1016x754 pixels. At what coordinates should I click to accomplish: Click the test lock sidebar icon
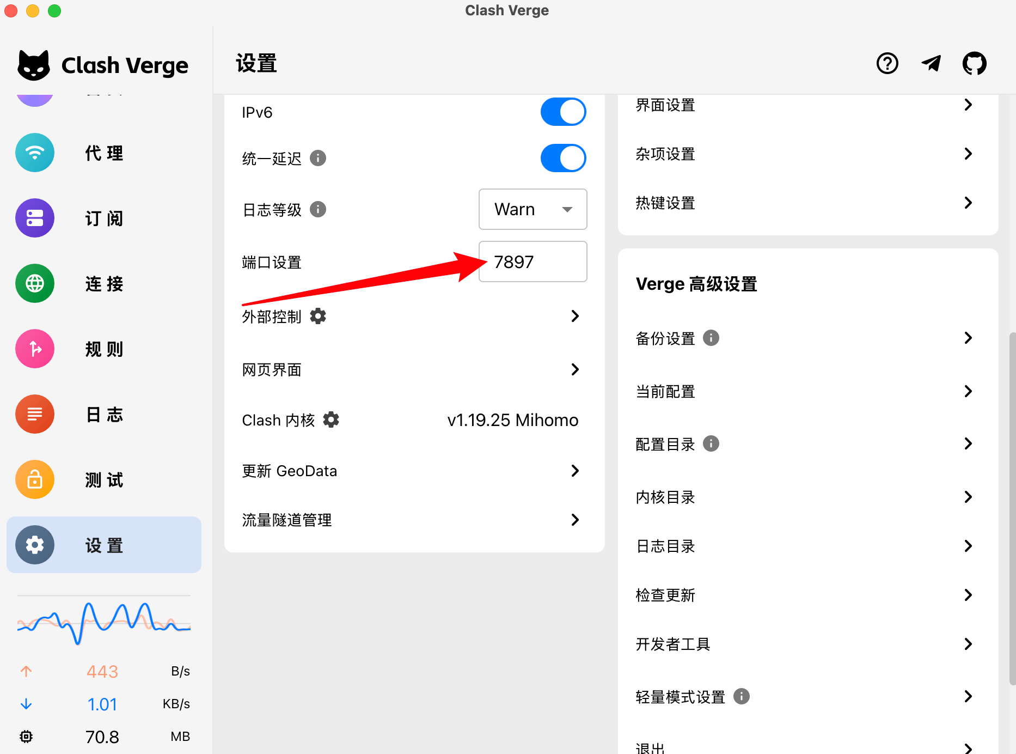point(35,479)
